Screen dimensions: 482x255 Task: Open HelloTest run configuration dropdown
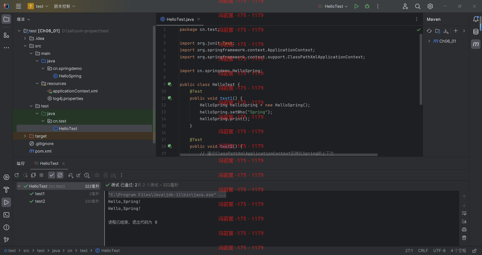[333, 6]
